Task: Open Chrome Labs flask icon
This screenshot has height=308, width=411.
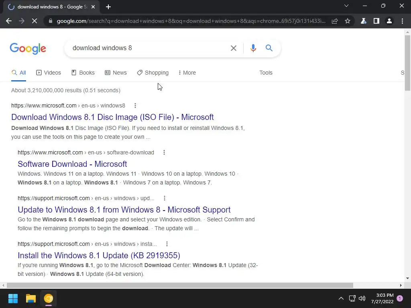Action: (x=364, y=21)
